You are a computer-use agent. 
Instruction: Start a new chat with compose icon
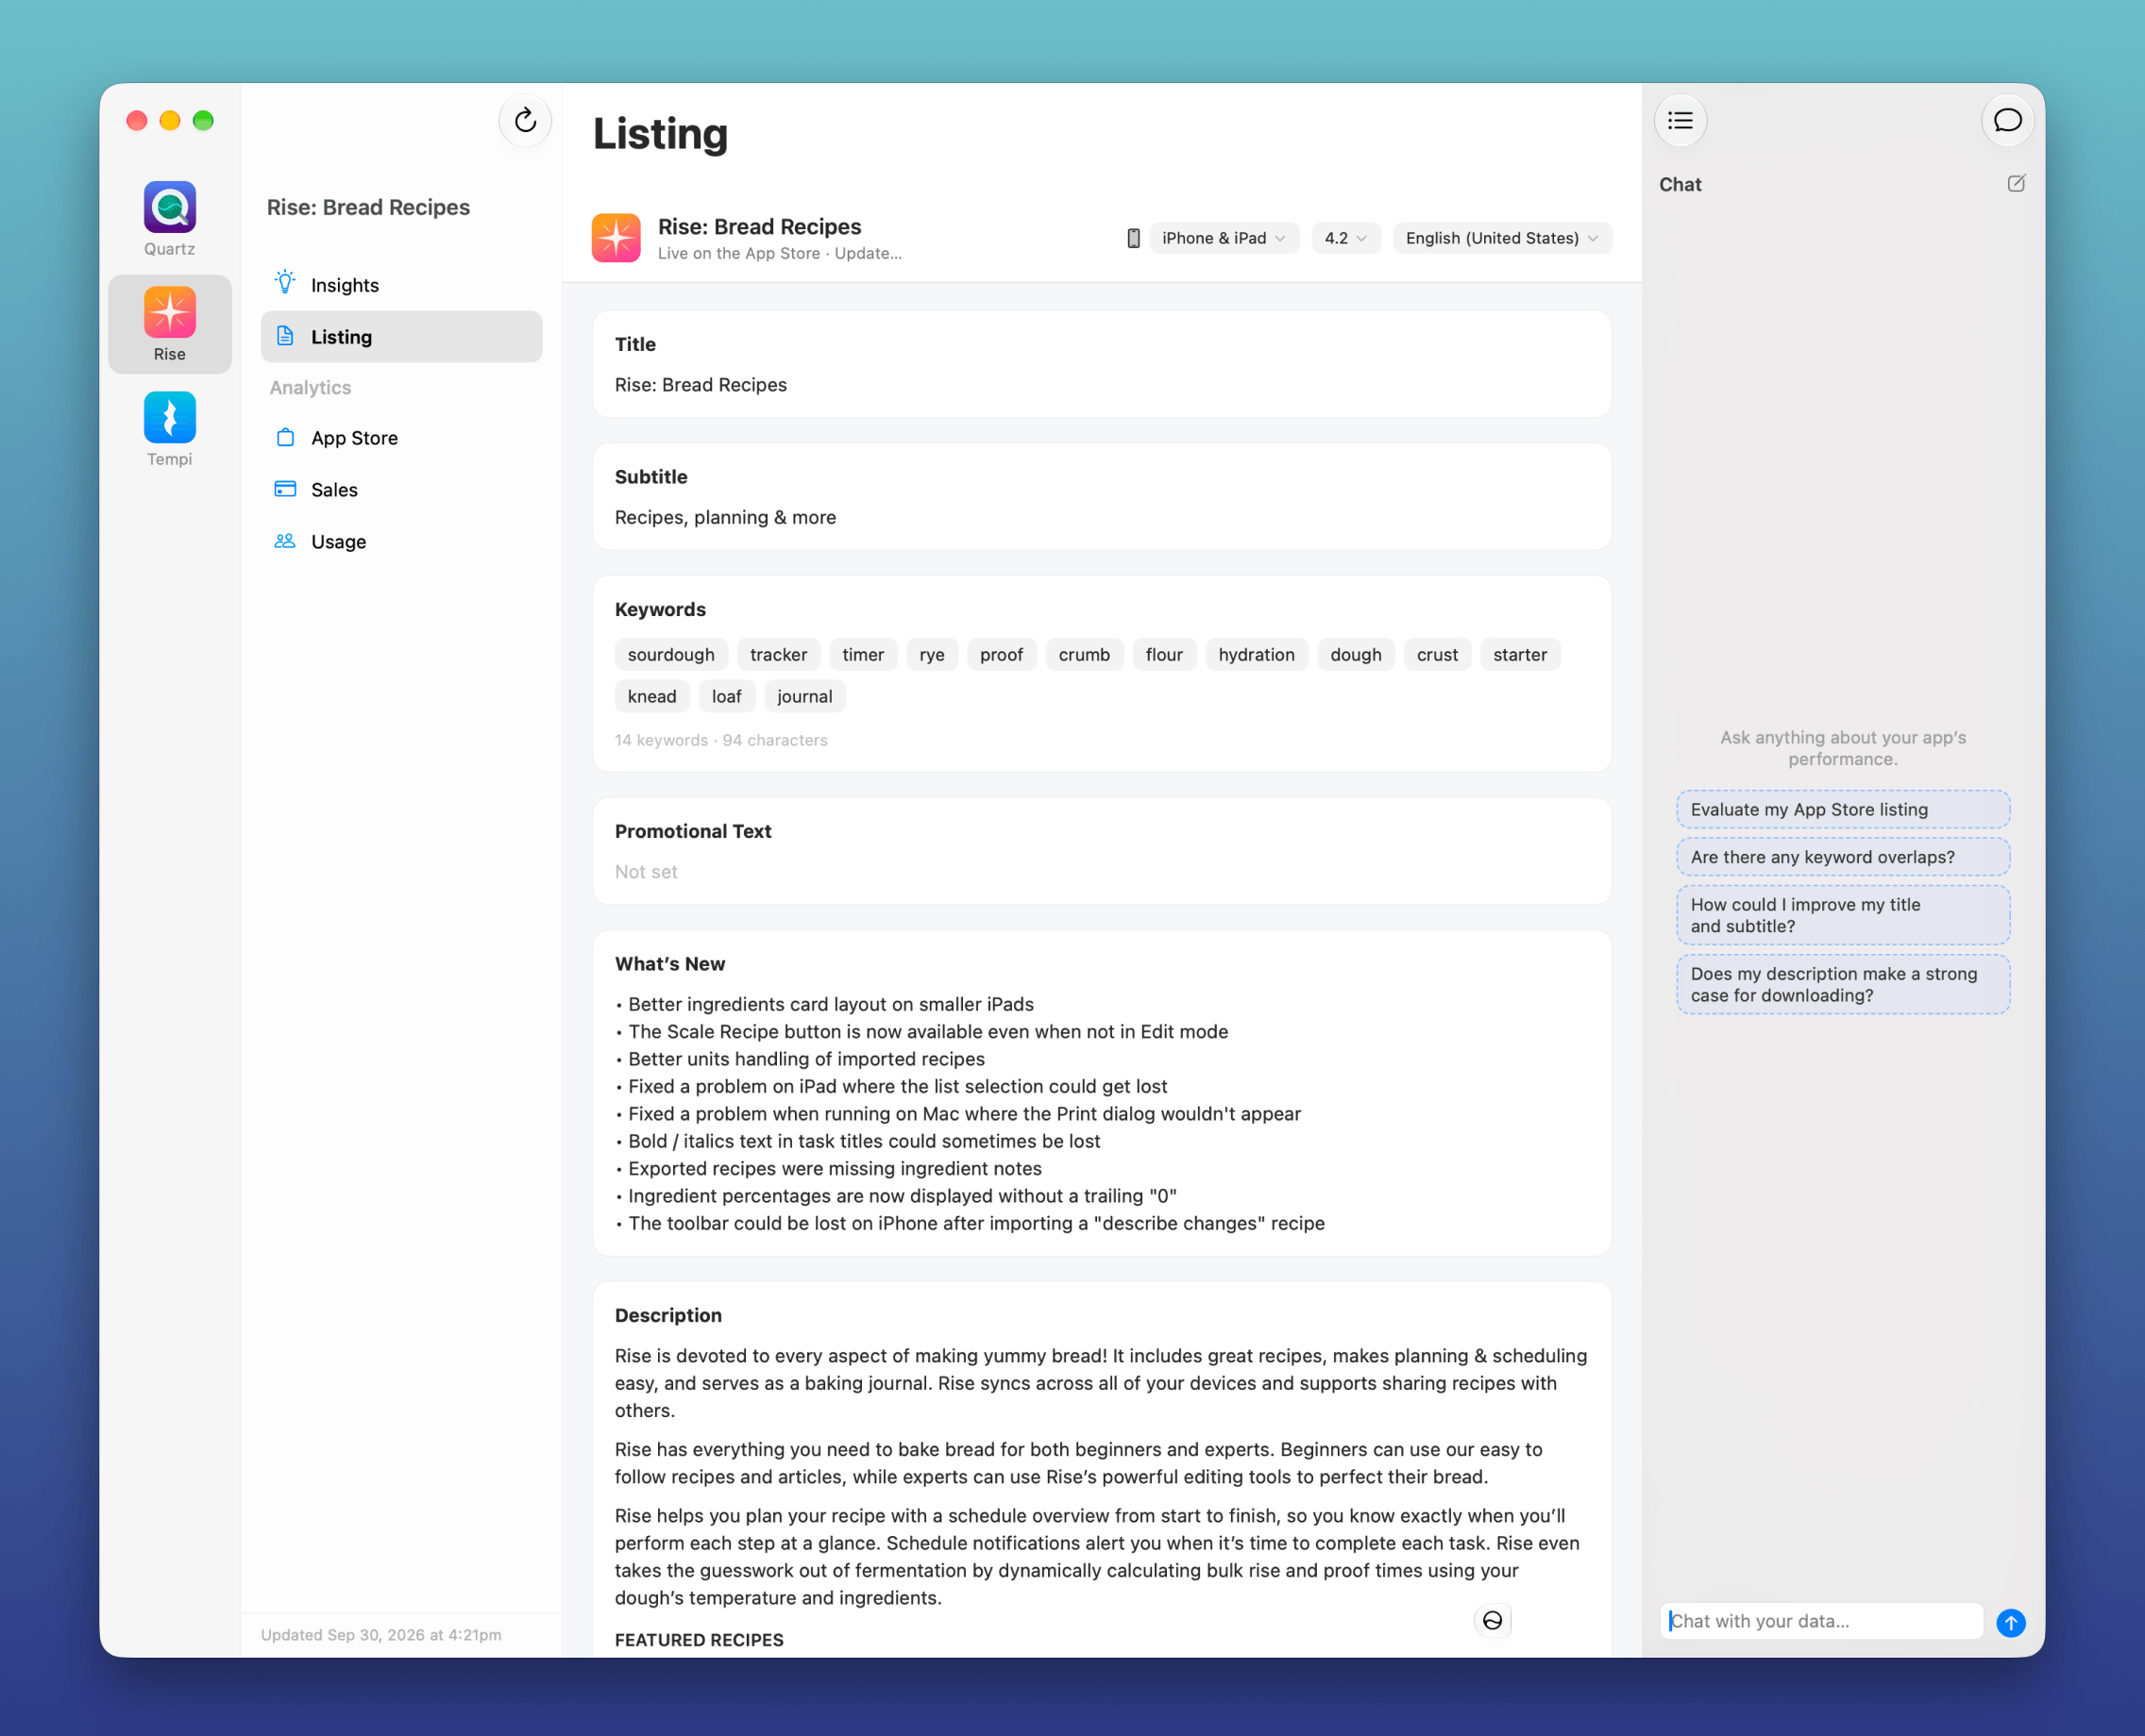[2016, 184]
